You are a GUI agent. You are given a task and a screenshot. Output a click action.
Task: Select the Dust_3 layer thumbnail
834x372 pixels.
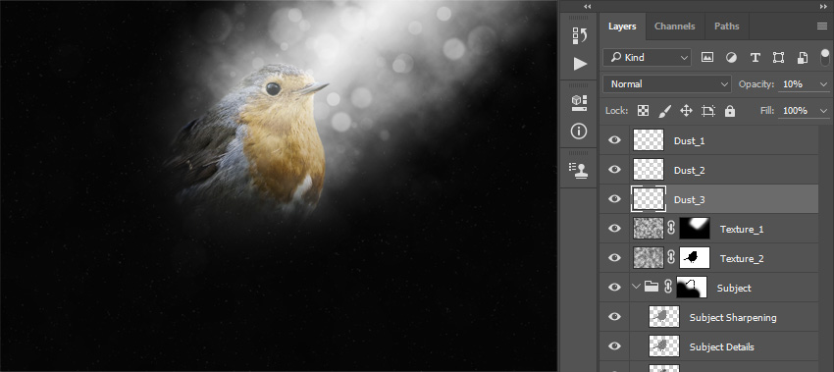649,199
